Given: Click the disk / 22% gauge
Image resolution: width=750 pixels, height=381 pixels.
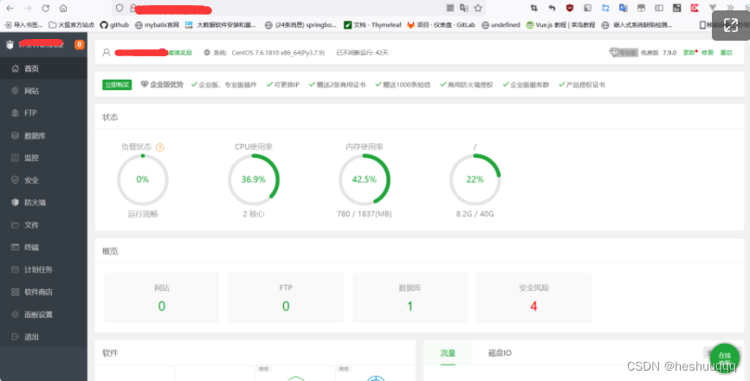Looking at the screenshot, I should tap(475, 180).
